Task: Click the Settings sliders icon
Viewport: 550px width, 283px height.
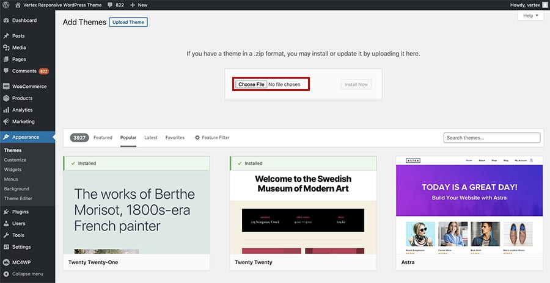Action: 6,247
